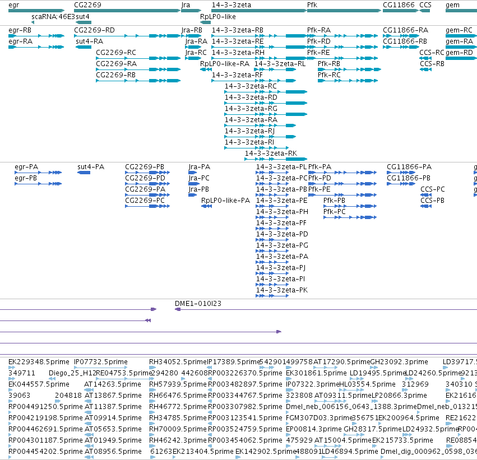Click the RpLP0-like-PA protein feature
This screenshot has height=460, width=477.
tap(207, 206)
